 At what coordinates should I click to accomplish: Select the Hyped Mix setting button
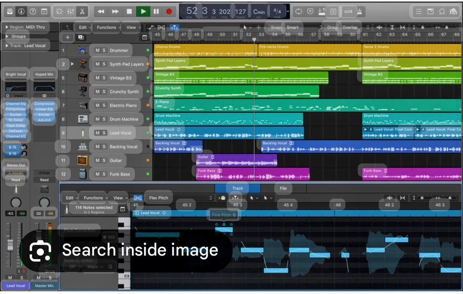click(44, 74)
